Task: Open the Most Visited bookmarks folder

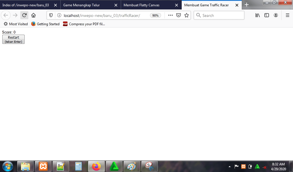Action: click(16, 24)
